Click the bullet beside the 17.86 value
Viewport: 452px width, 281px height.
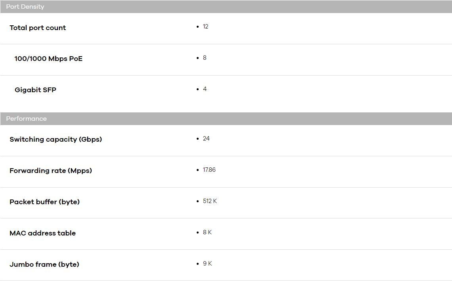tap(197, 170)
